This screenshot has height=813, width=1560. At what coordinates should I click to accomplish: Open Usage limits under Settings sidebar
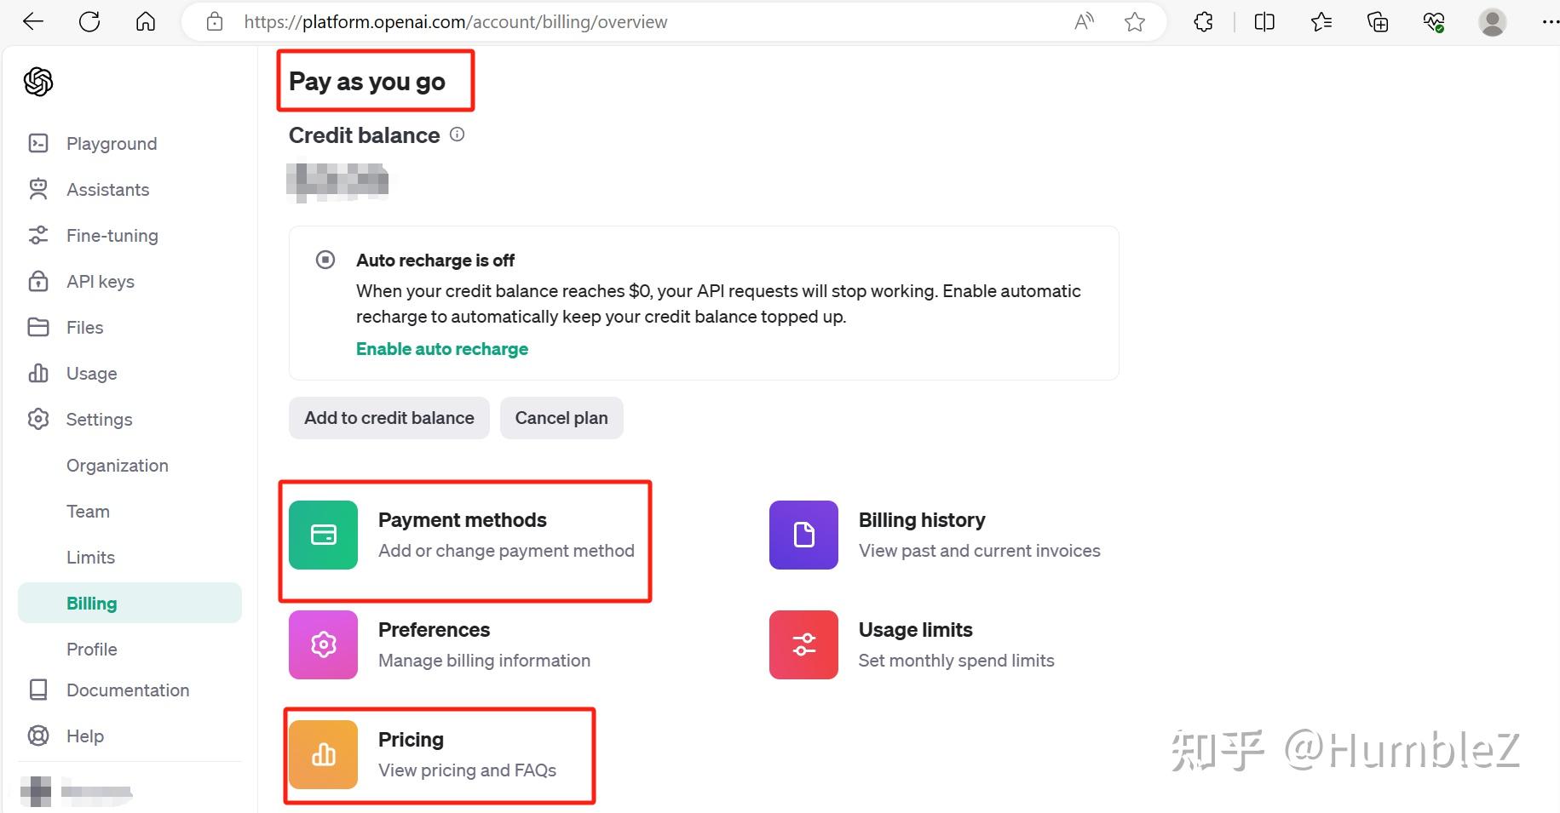pos(90,558)
